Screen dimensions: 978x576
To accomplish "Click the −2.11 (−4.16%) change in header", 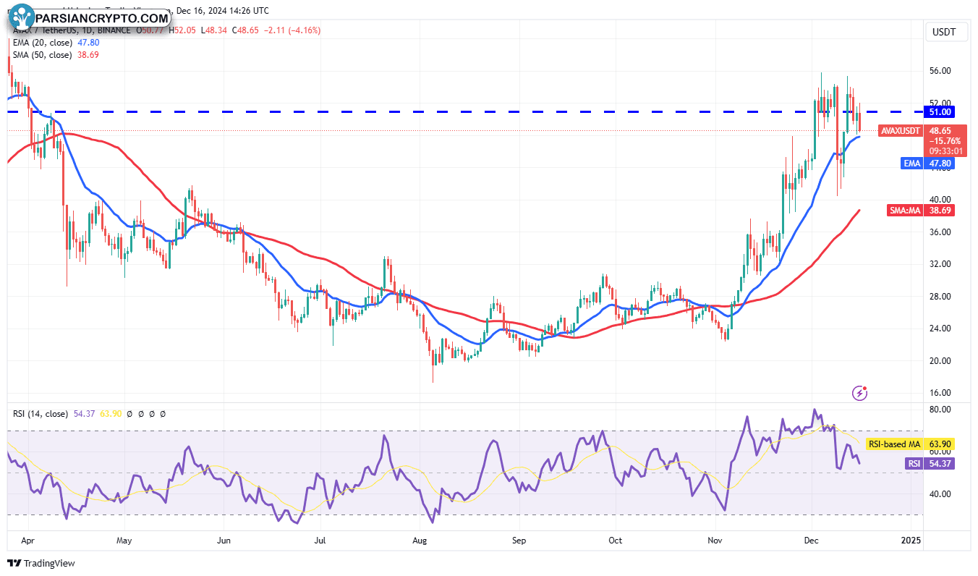I will pos(292,30).
